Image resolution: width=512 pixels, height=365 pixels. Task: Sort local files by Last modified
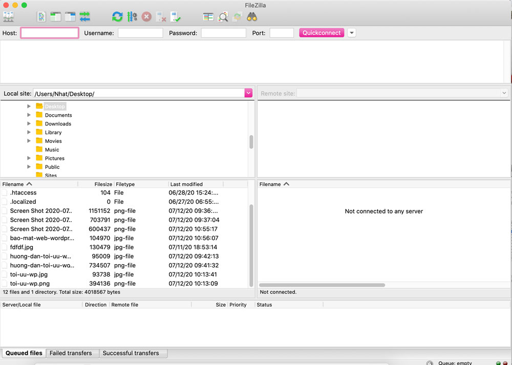[x=196, y=184]
